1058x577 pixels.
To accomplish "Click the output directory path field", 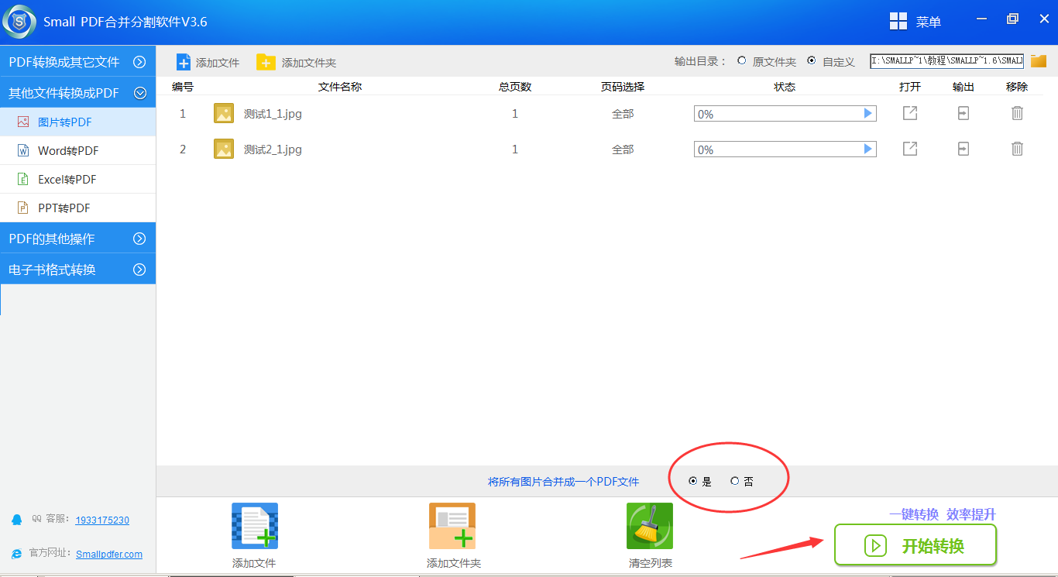I will 946,60.
